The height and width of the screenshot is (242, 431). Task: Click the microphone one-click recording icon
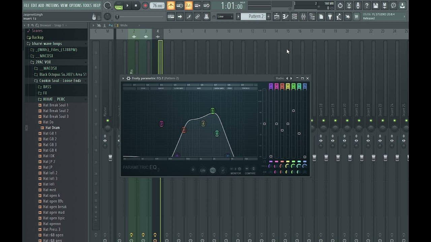pos(358,5)
